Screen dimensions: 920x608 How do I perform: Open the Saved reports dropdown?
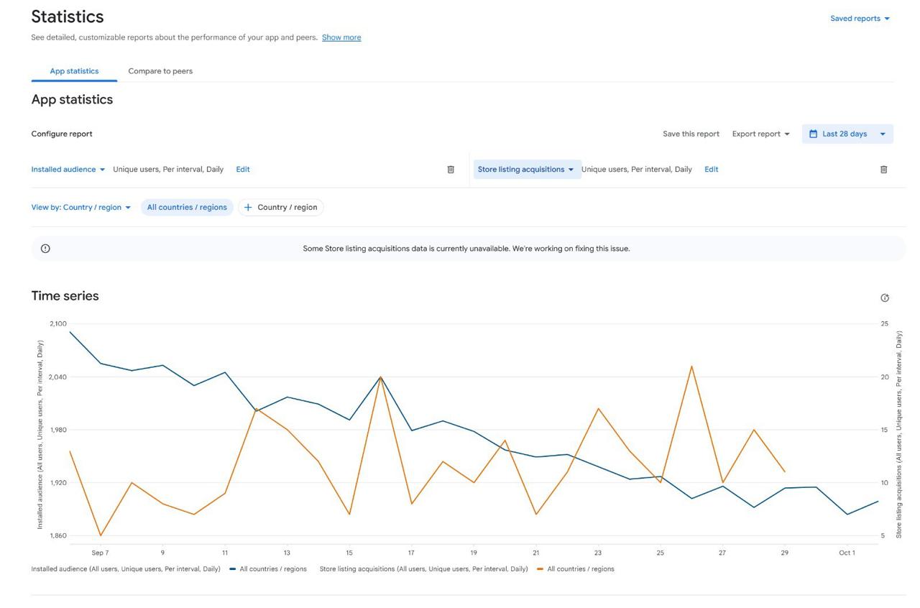coord(860,19)
